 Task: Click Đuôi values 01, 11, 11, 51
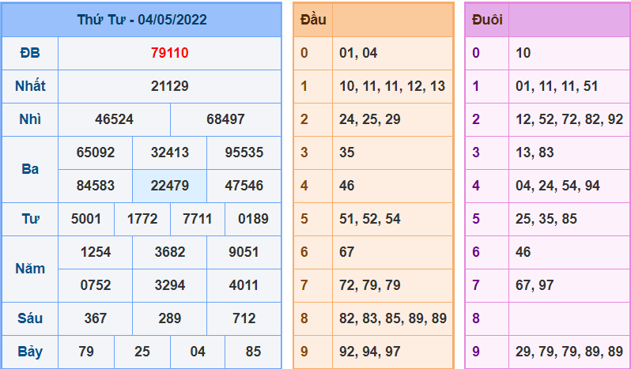[x=557, y=86]
